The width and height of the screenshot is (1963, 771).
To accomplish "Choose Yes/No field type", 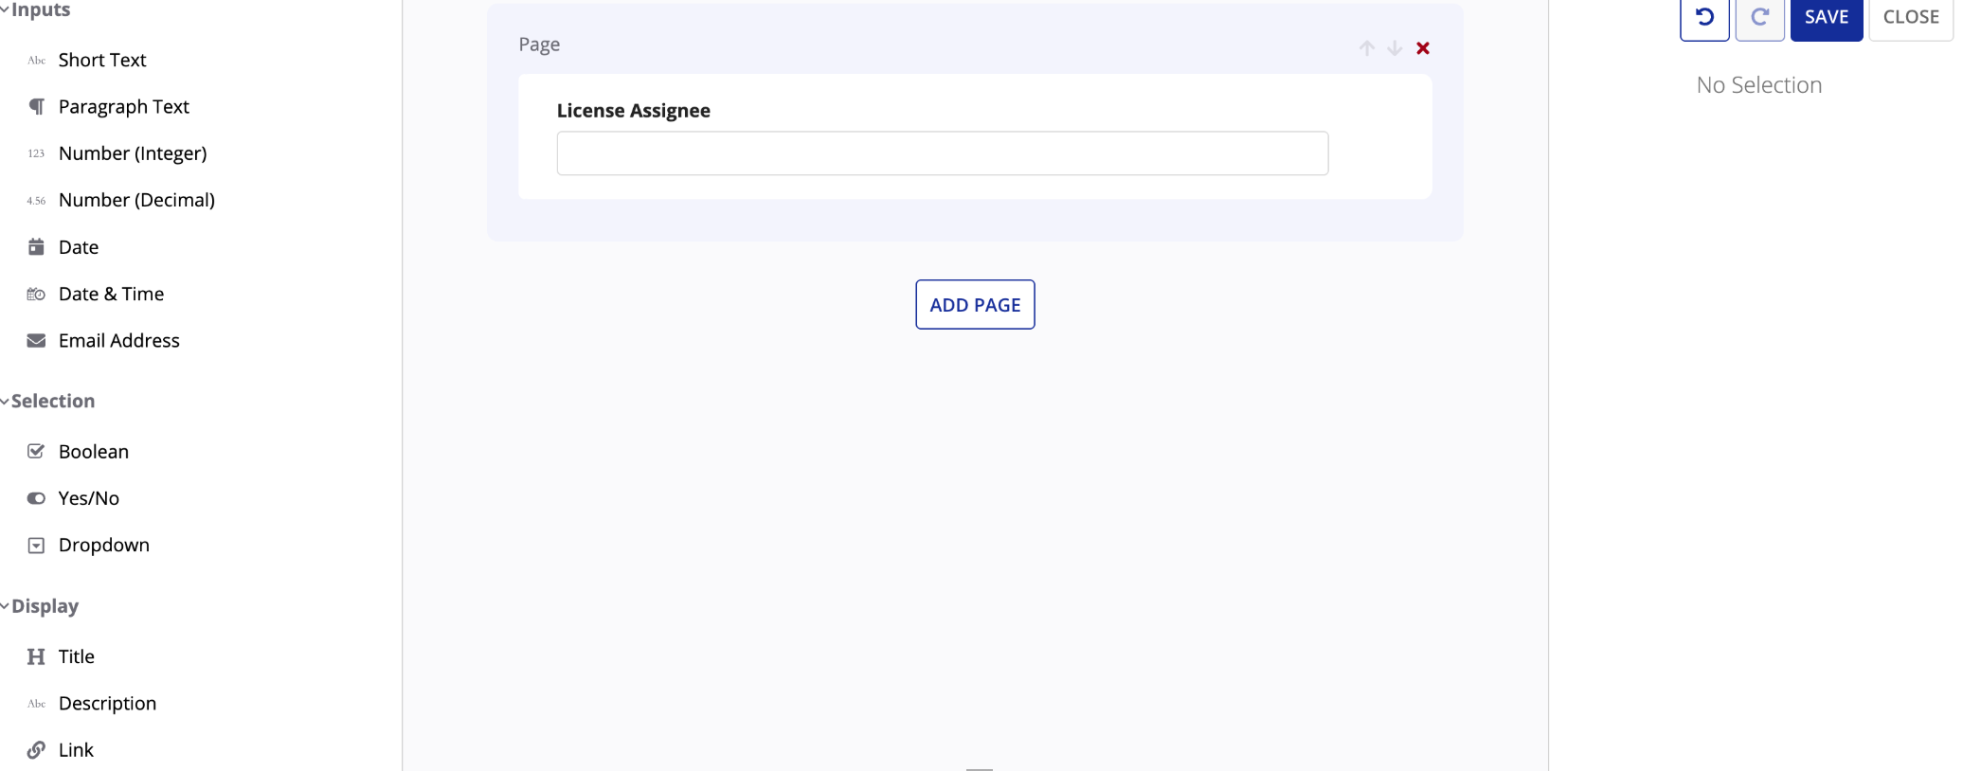I will click(89, 498).
